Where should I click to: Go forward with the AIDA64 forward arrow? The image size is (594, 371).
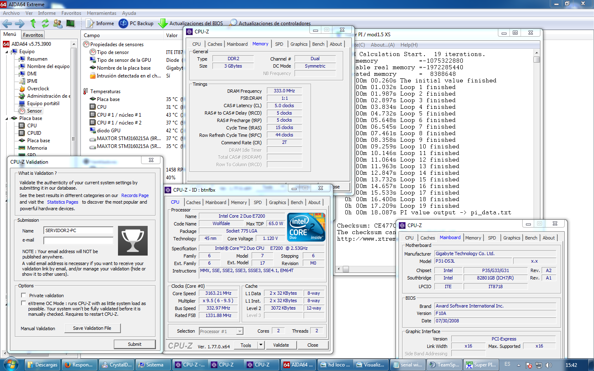(x=19, y=23)
